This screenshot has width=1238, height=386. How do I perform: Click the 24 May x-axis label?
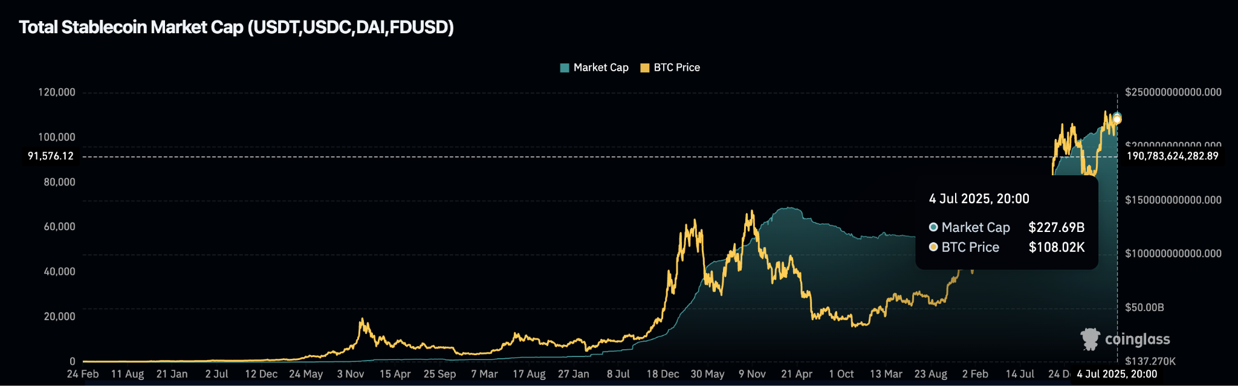(x=306, y=374)
